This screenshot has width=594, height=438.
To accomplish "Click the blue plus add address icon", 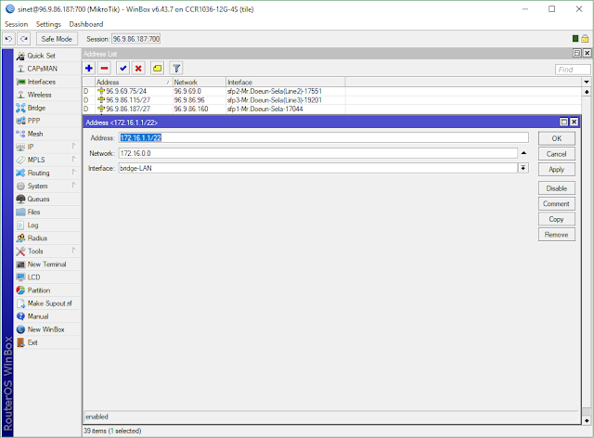I will point(89,68).
